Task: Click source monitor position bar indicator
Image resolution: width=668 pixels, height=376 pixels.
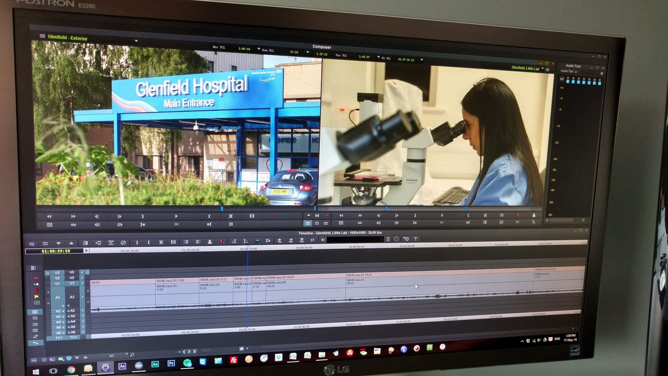Action: [222, 209]
